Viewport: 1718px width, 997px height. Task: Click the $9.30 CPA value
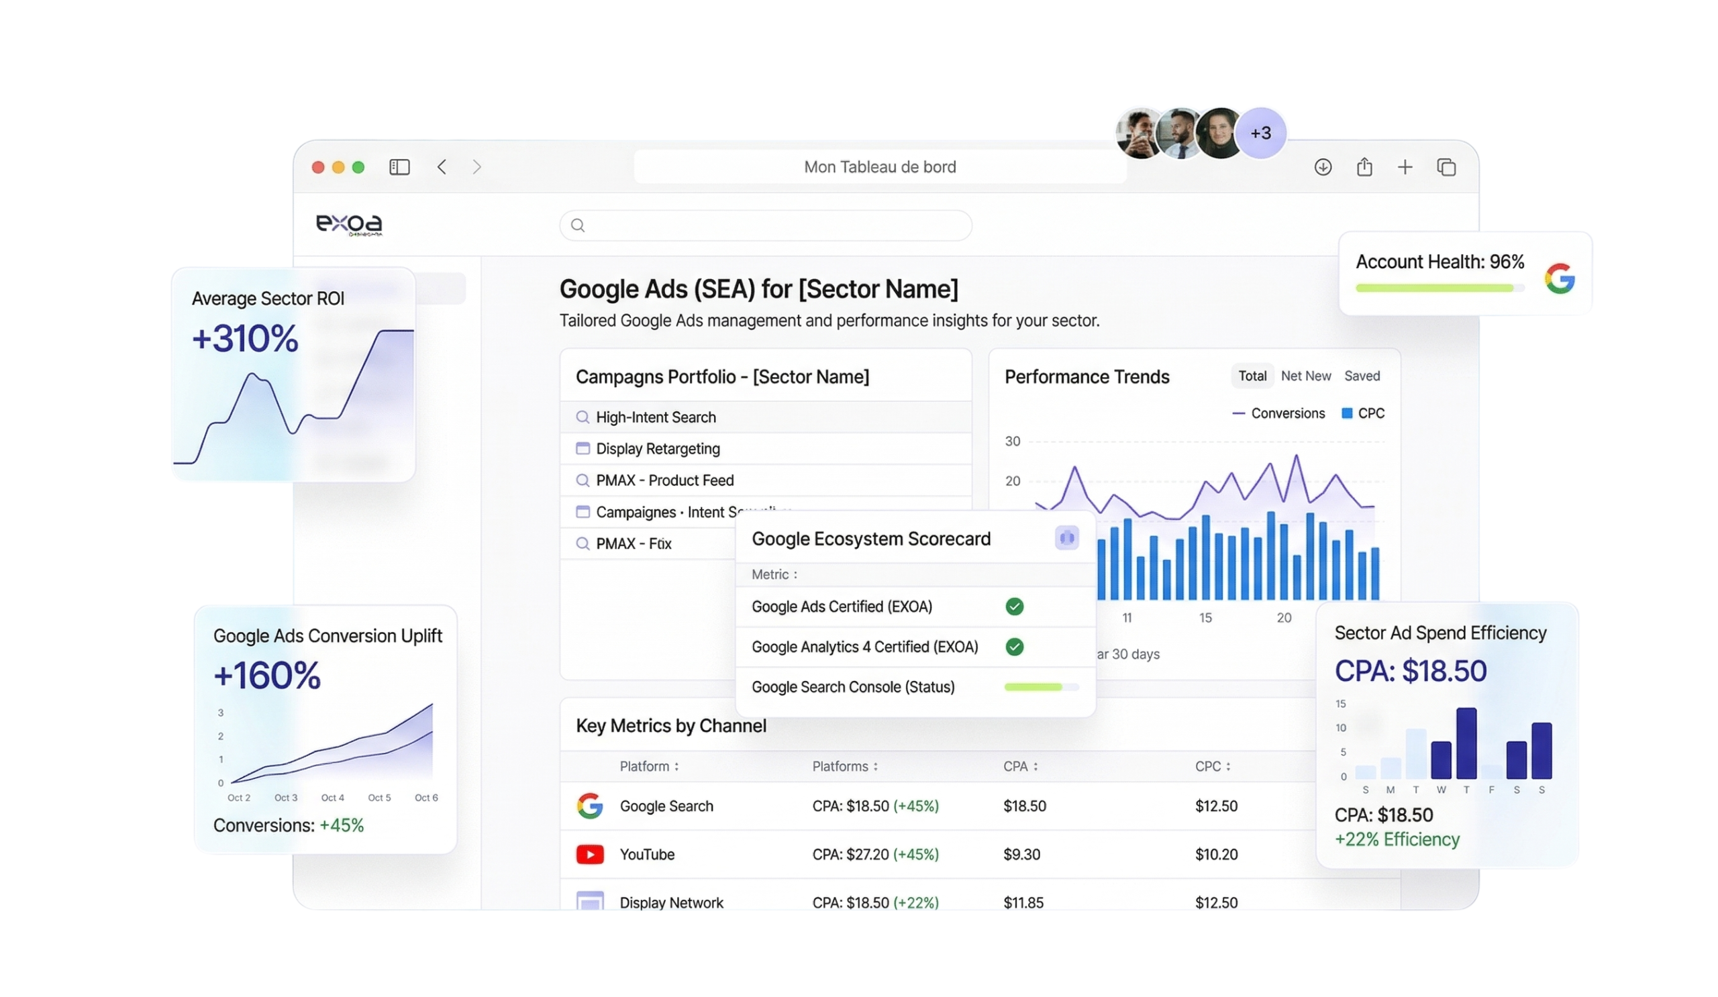point(1021,854)
